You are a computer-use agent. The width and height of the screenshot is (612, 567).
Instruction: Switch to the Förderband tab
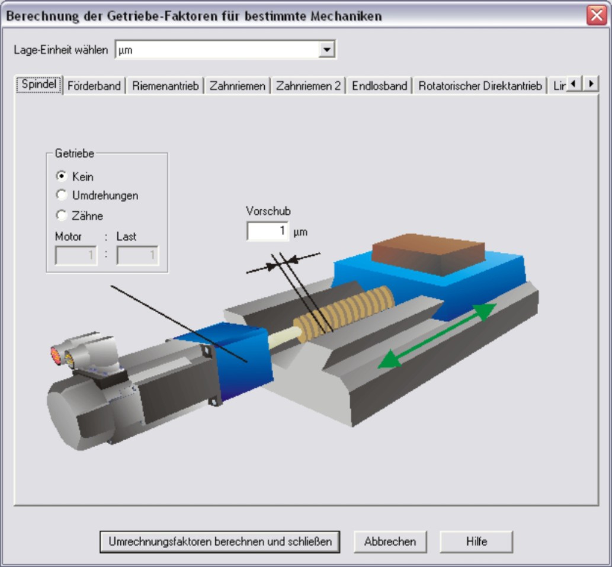click(x=94, y=86)
